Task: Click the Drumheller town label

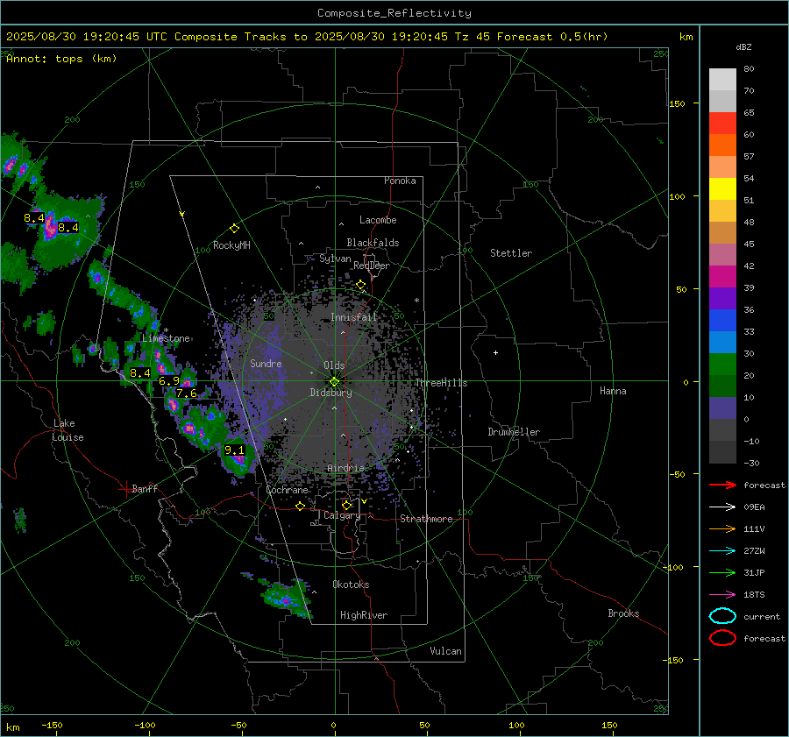Action: click(514, 432)
